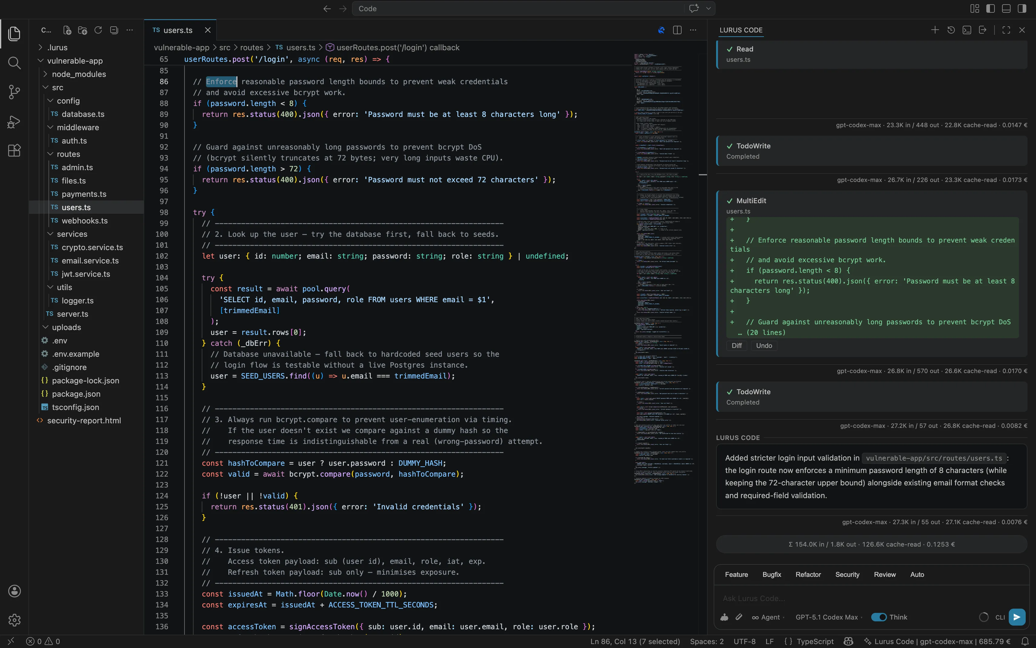
Task: Disable the Think toggle
Action: pyautogui.click(x=879, y=617)
